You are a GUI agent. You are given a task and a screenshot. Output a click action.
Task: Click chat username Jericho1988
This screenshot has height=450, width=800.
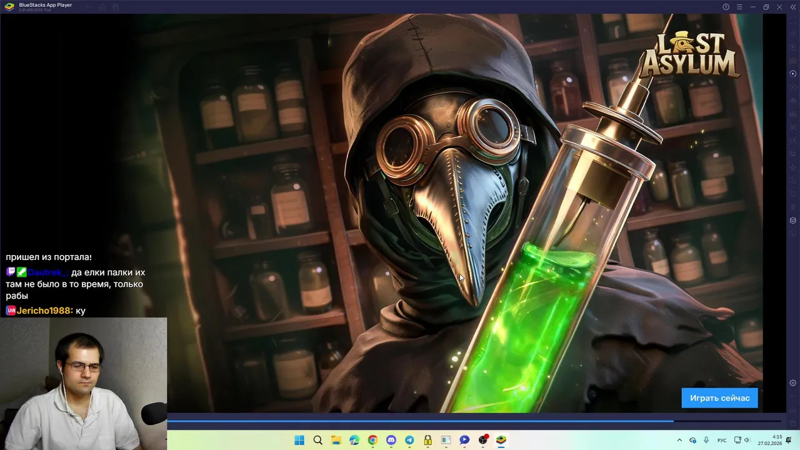click(x=44, y=311)
